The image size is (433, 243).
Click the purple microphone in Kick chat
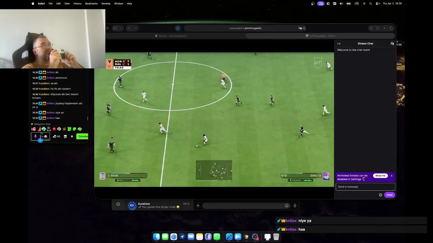coord(36,136)
